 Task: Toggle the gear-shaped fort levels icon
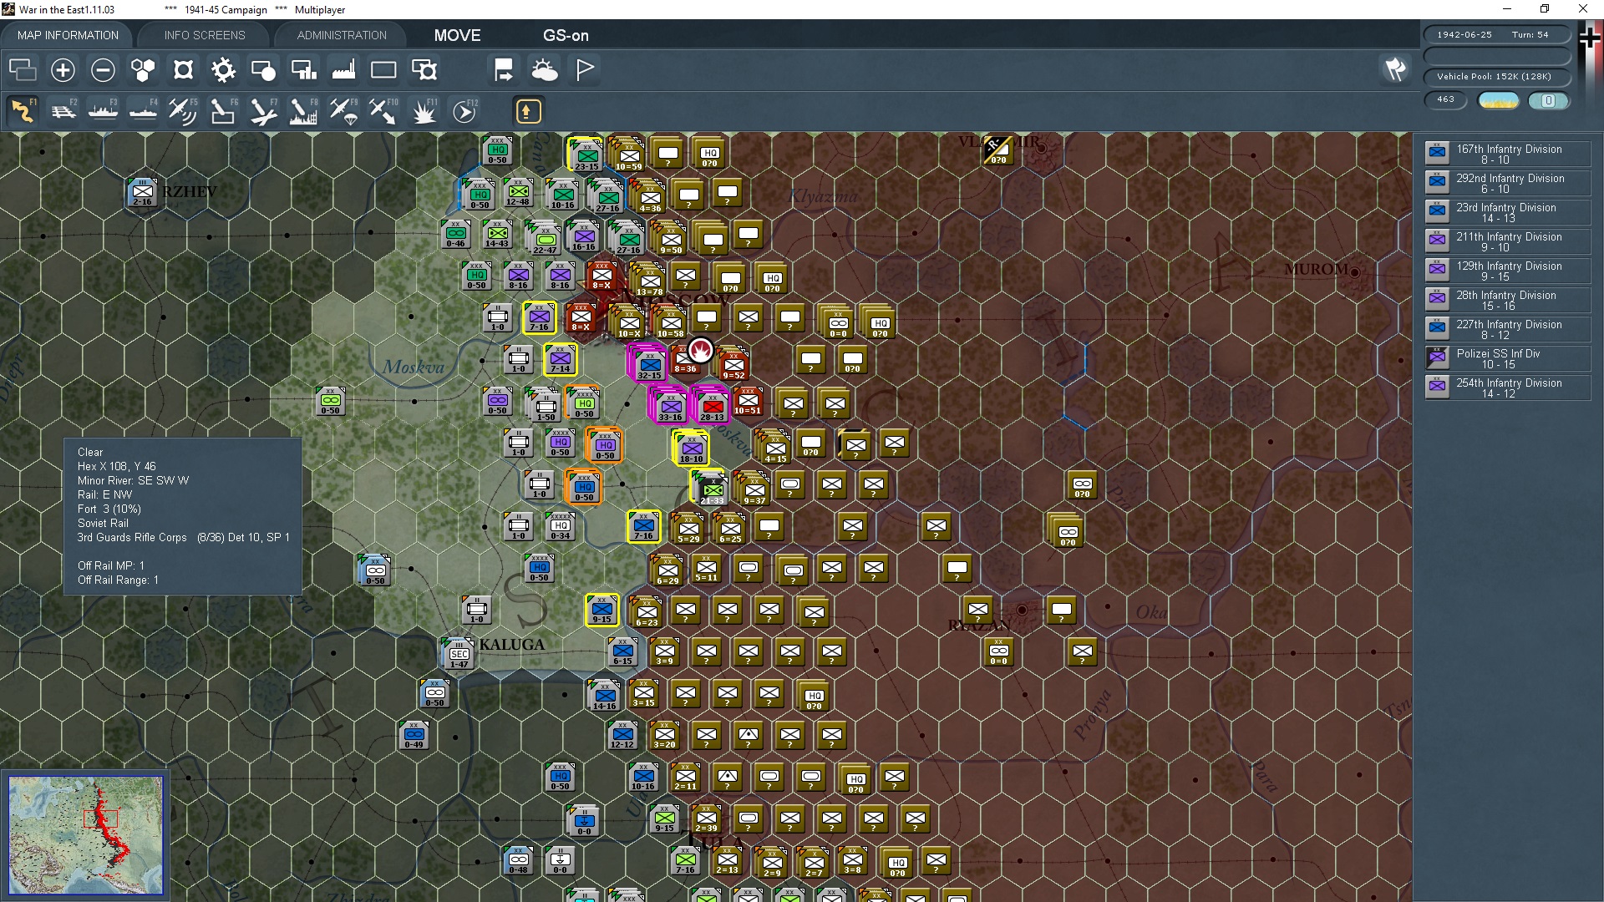click(x=223, y=70)
